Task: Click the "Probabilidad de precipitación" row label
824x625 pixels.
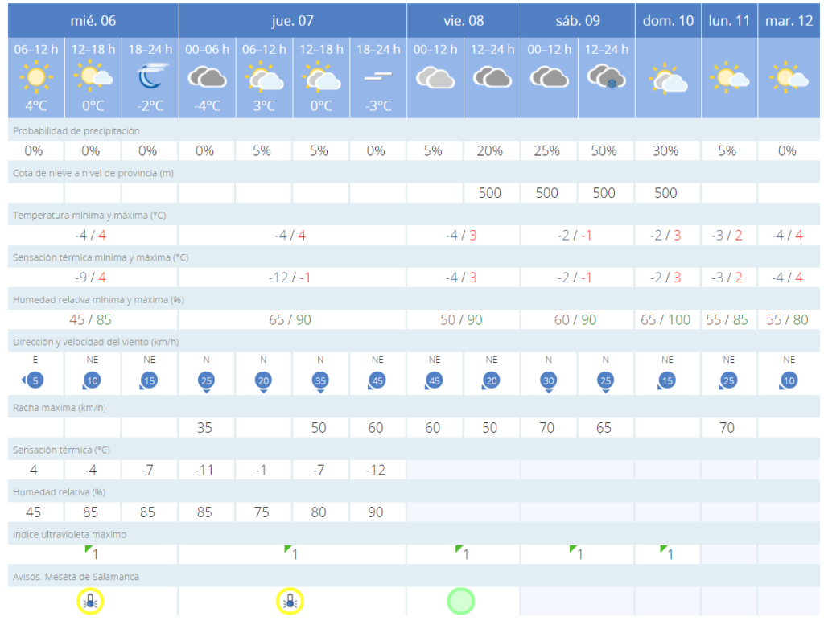Action: pos(76,131)
